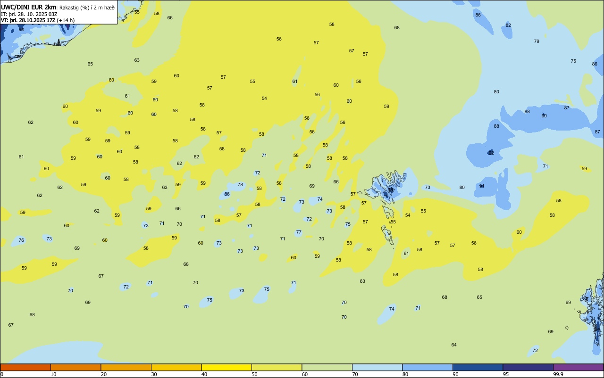Click the humidity value 78 on the map
This screenshot has height=378, width=604.
point(240,185)
